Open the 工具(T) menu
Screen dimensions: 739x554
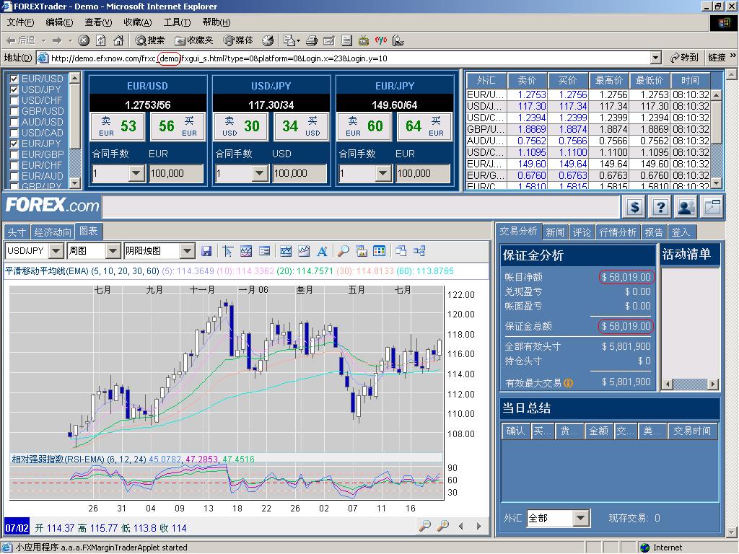pos(178,22)
